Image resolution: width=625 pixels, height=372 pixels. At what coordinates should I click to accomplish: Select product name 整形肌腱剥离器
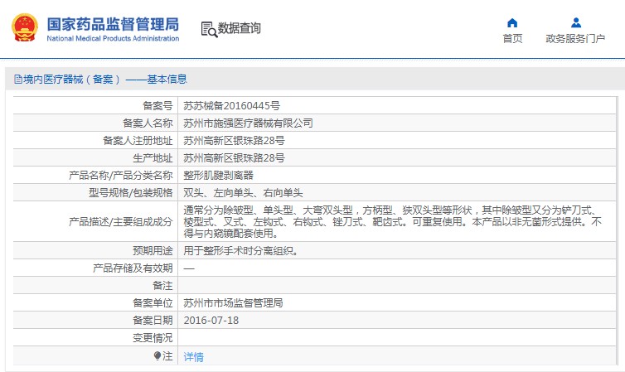219,176
